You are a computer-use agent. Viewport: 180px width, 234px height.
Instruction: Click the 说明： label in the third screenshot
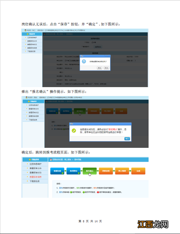59,184
